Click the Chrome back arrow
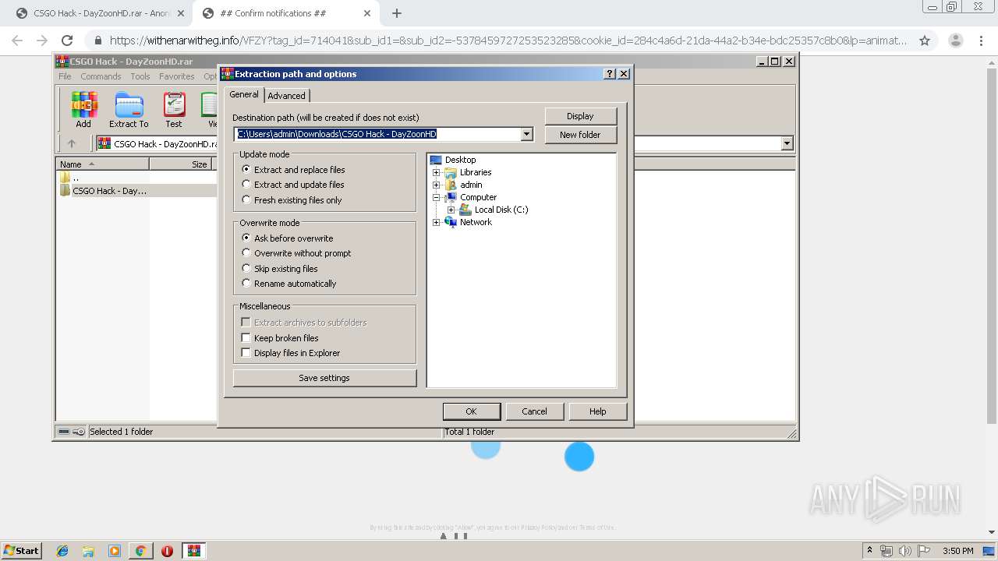The width and height of the screenshot is (998, 561). coord(17,41)
